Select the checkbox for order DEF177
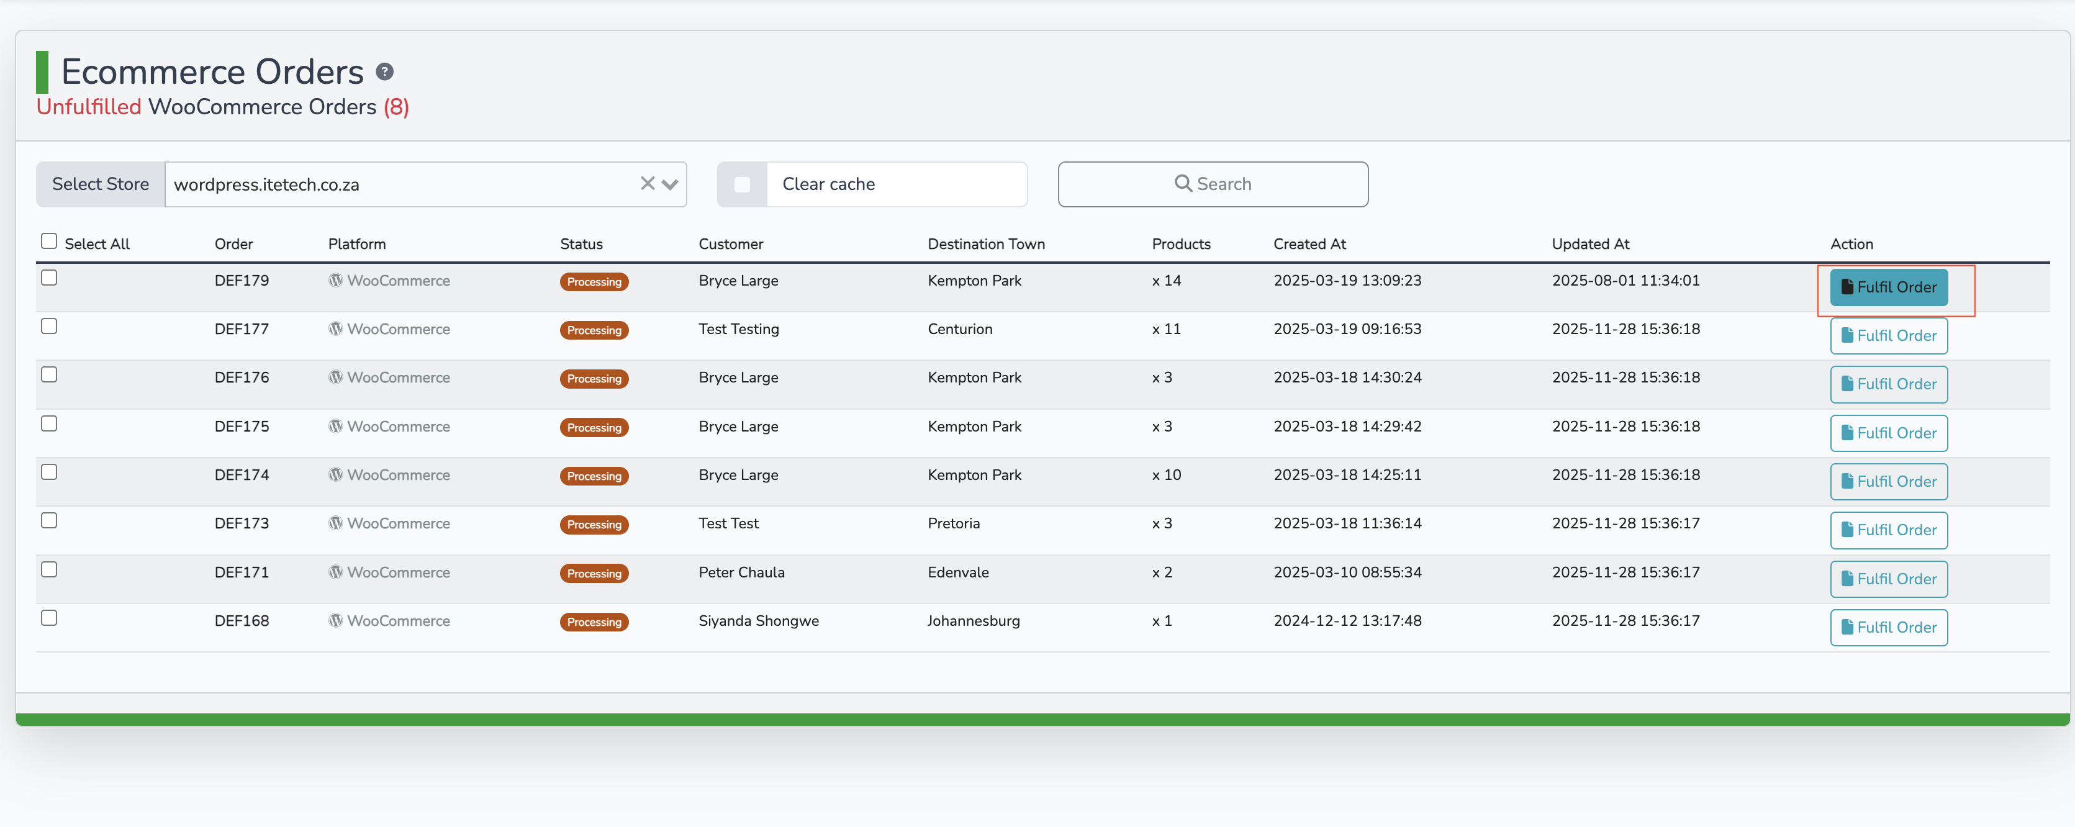 49,326
